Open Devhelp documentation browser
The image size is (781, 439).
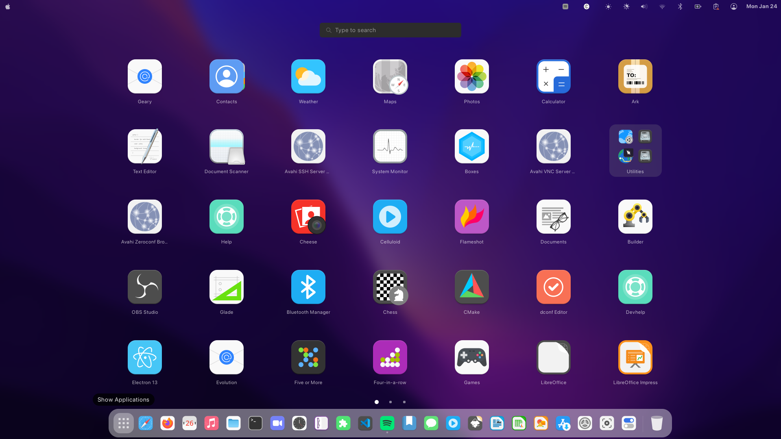(x=635, y=287)
